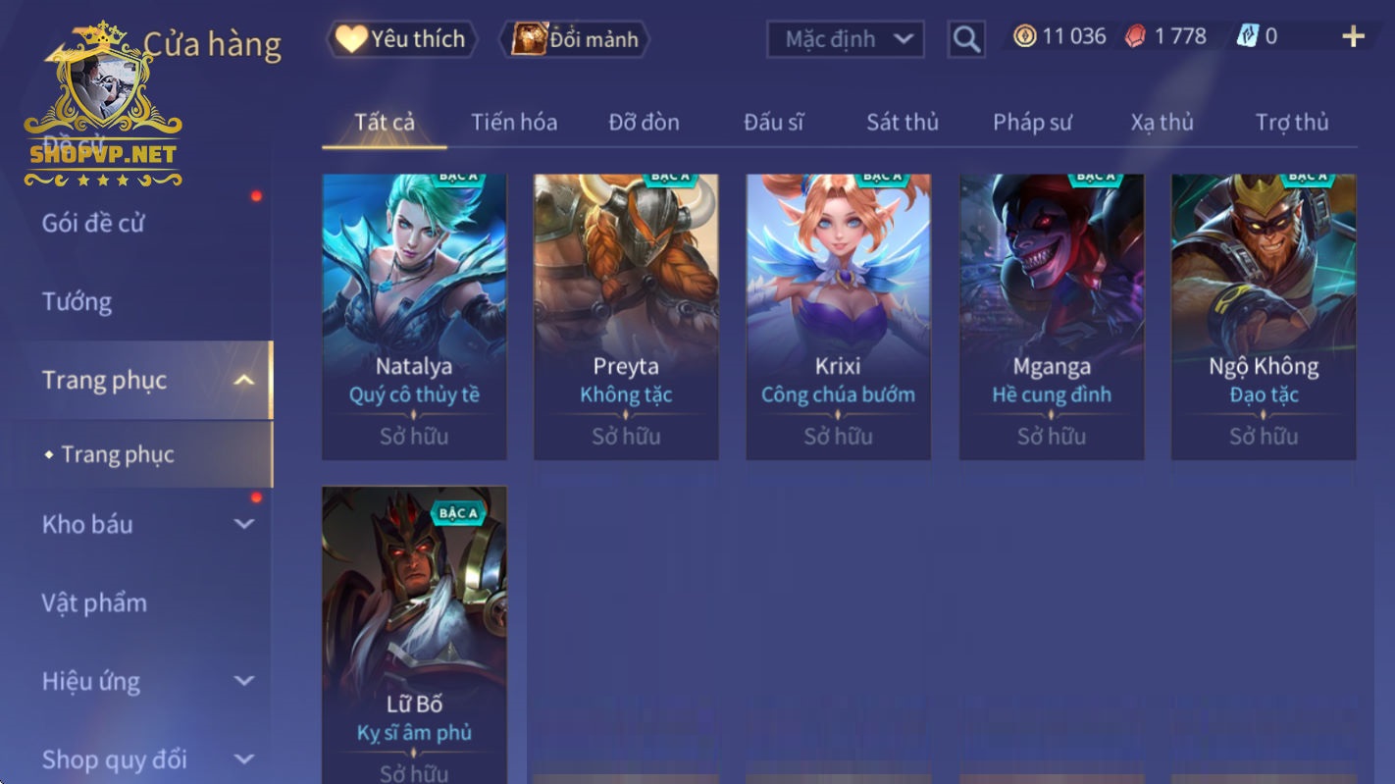Expand the Kho báu sidebar section
This screenshot has height=784, width=1395.
coord(244,524)
